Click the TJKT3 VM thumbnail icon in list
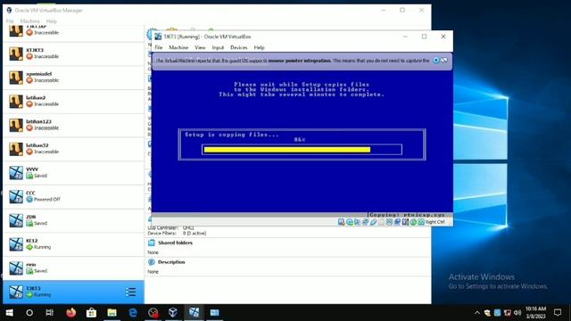 point(16,292)
